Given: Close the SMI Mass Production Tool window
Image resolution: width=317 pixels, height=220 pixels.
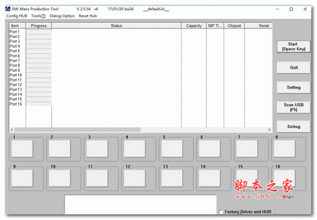Looking at the screenshot, I should 305,9.
